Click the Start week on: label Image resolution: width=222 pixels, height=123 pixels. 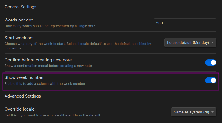[x=19, y=38]
